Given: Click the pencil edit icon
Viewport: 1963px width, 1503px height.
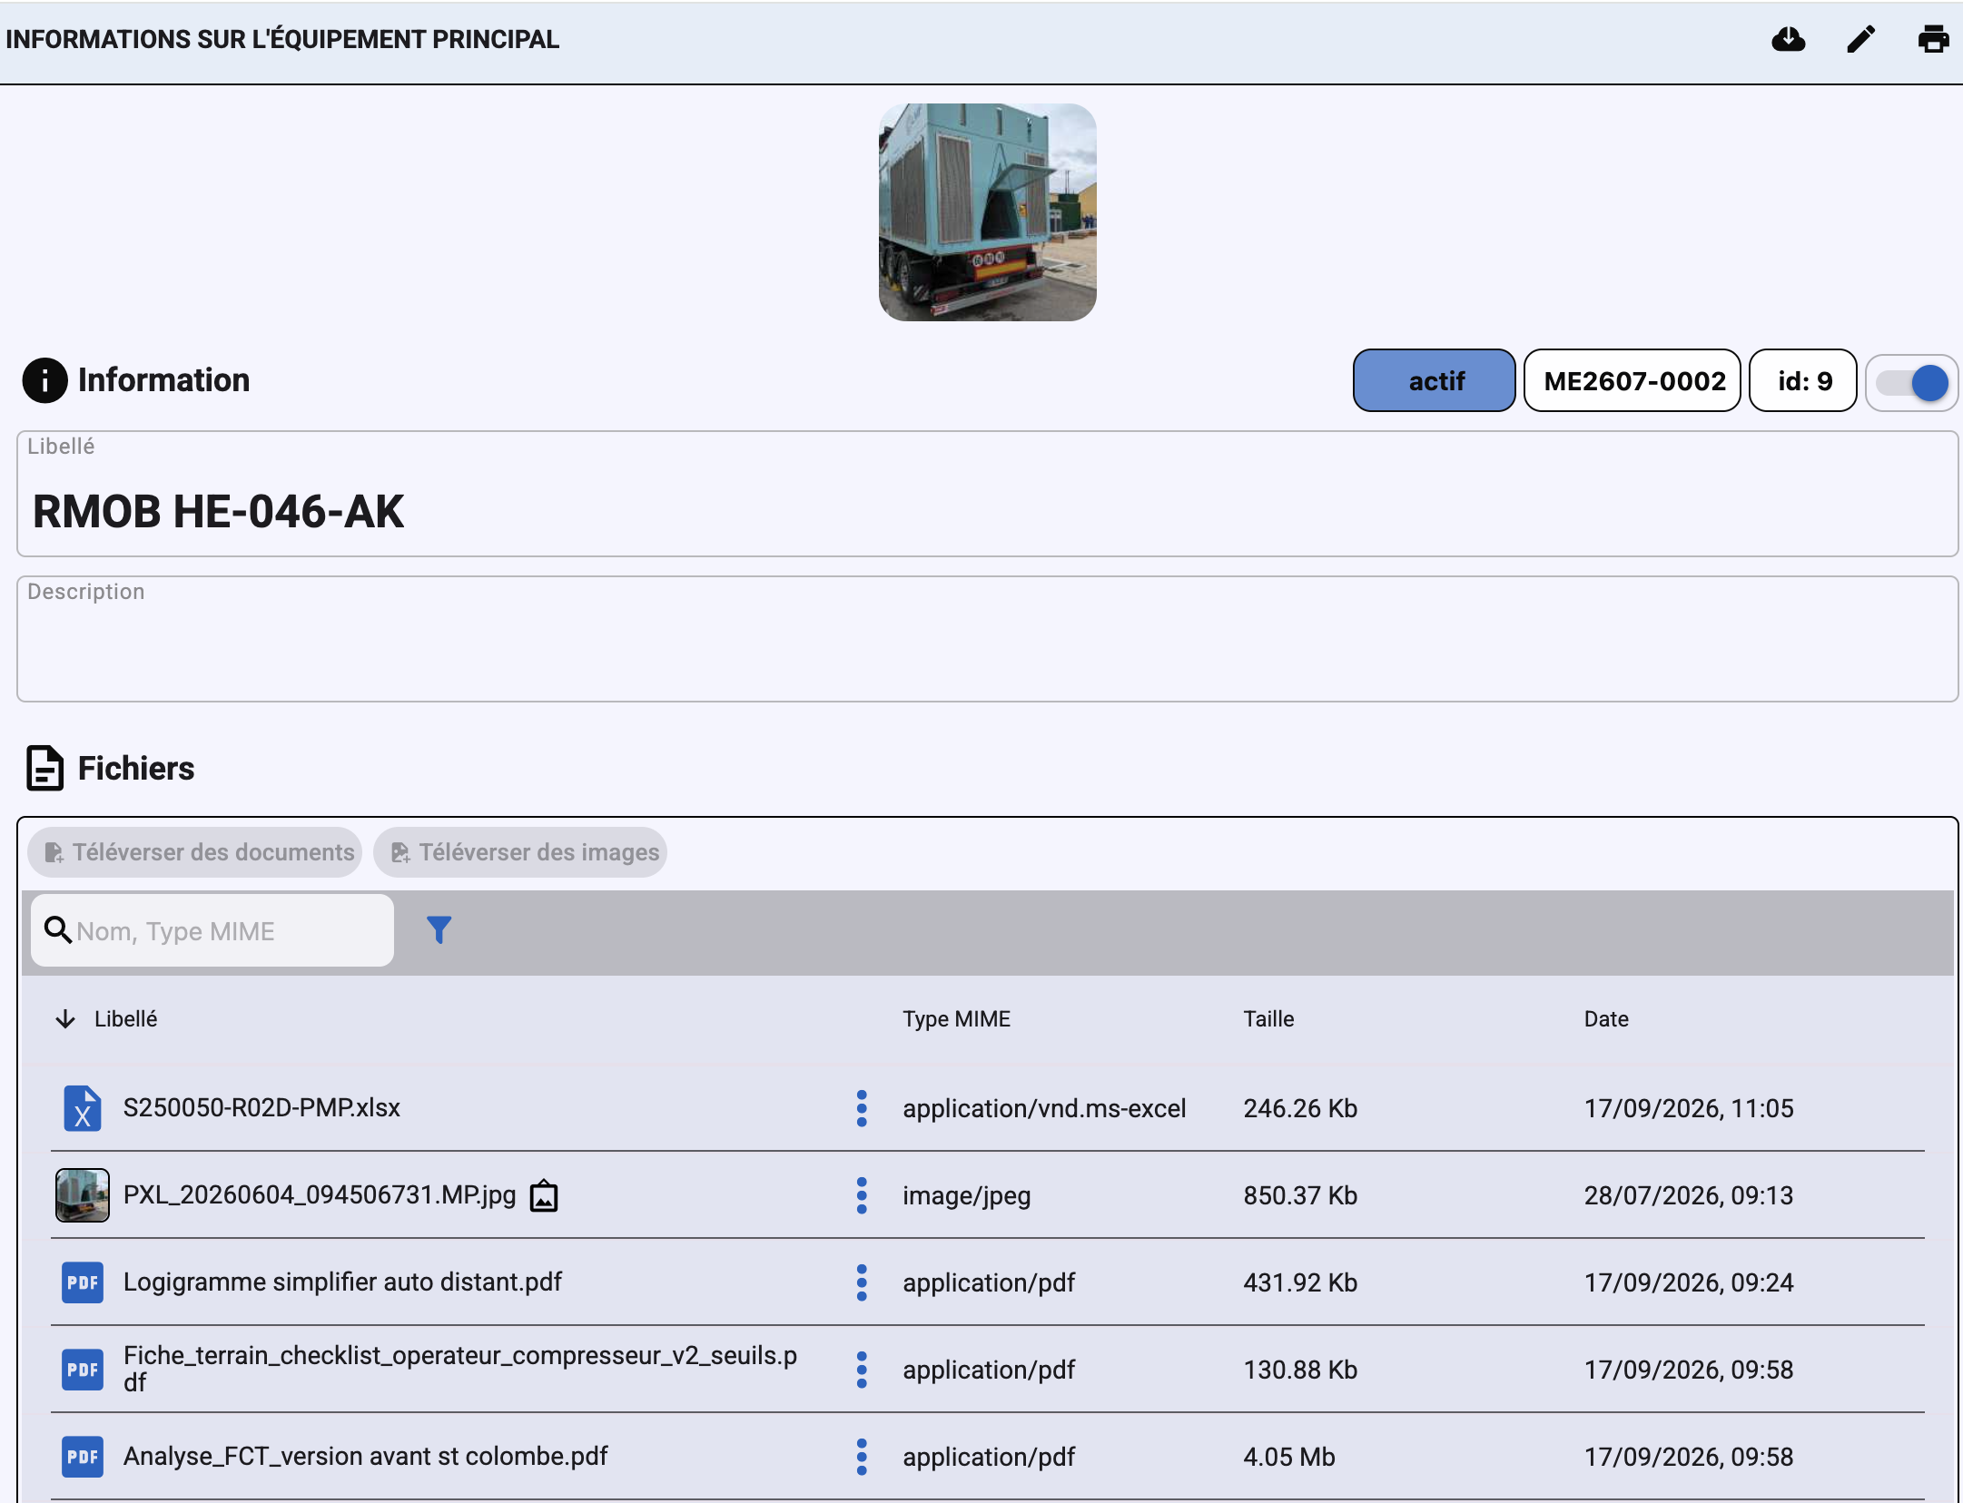Looking at the screenshot, I should 1860,39.
